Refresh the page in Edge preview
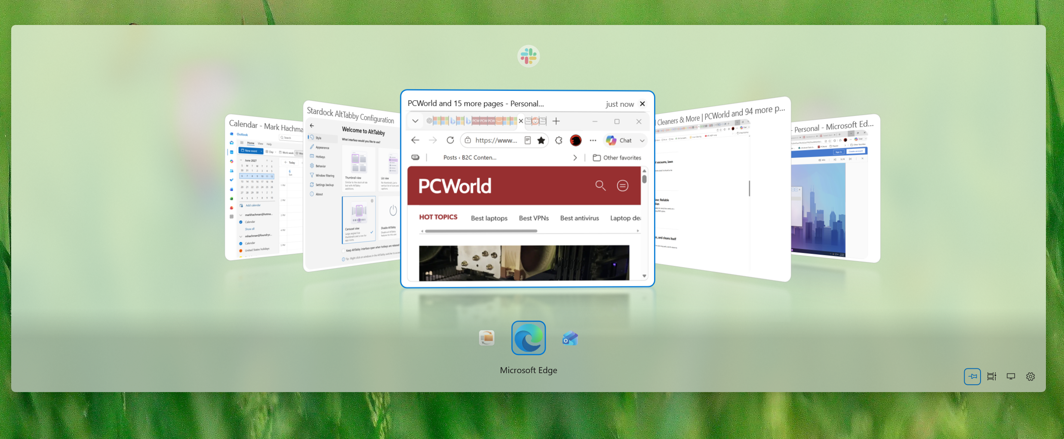Viewport: 1064px width, 439px height. 450,140
